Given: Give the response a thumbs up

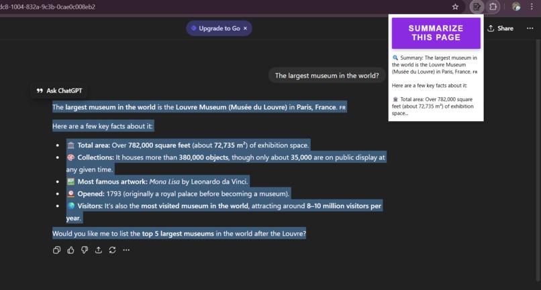Looking at the screenshot, I should click(x=70, y=250).
